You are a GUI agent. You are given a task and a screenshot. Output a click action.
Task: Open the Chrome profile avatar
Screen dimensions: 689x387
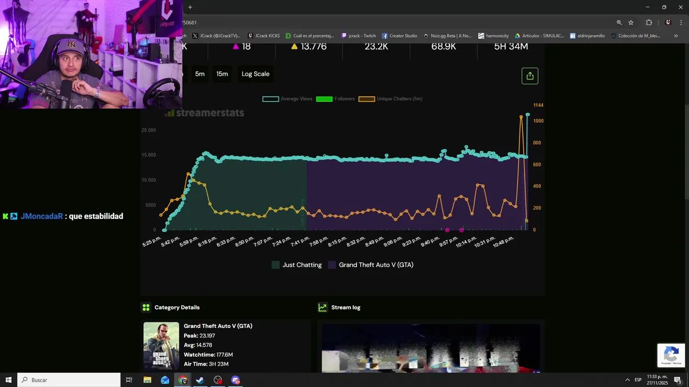tap(668, 23)
